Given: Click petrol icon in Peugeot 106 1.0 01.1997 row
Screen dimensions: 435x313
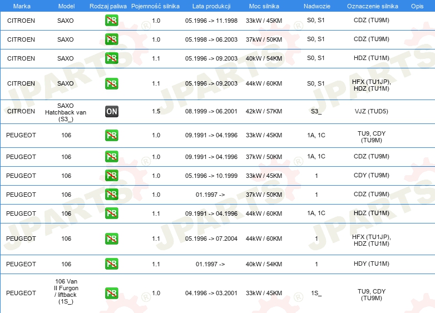Looking at the screenshot, I should click(111, 195).
